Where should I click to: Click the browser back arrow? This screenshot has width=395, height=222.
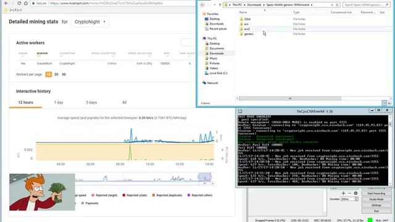[6, 3]
